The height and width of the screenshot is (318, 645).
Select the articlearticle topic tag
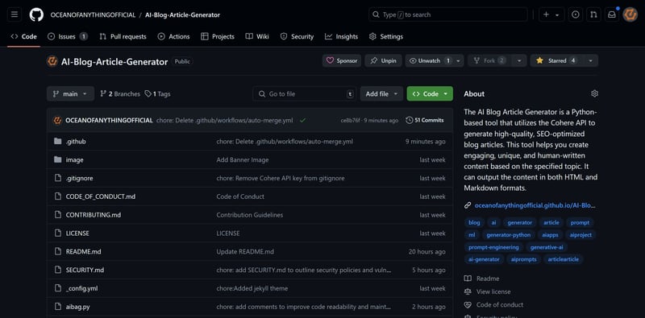pos(563,259)
